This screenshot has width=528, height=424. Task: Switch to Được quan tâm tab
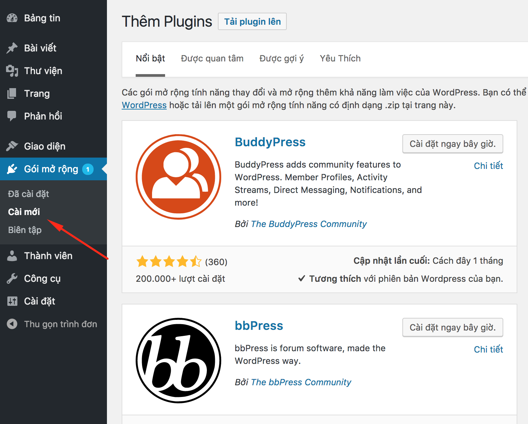[x=212, y=59]
